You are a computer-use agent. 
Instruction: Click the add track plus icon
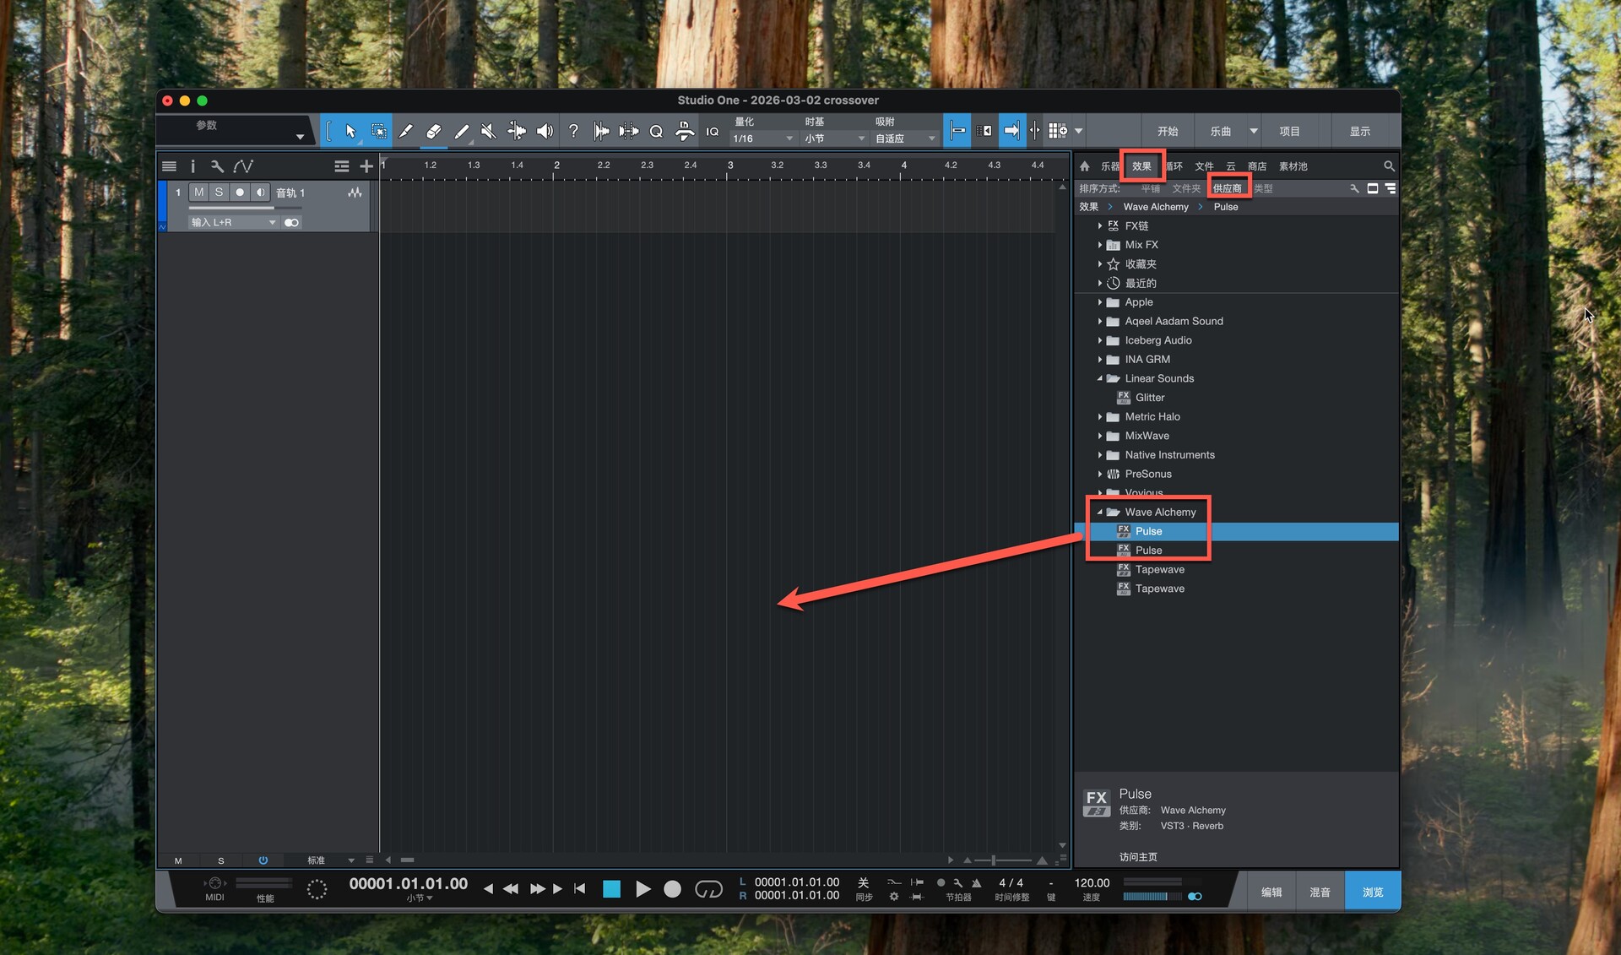pyautogui.click(x=366, y=166)
